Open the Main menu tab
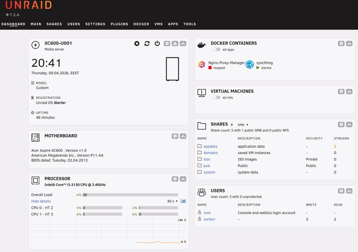Screen dimensions: 358x252 [36, 24]
